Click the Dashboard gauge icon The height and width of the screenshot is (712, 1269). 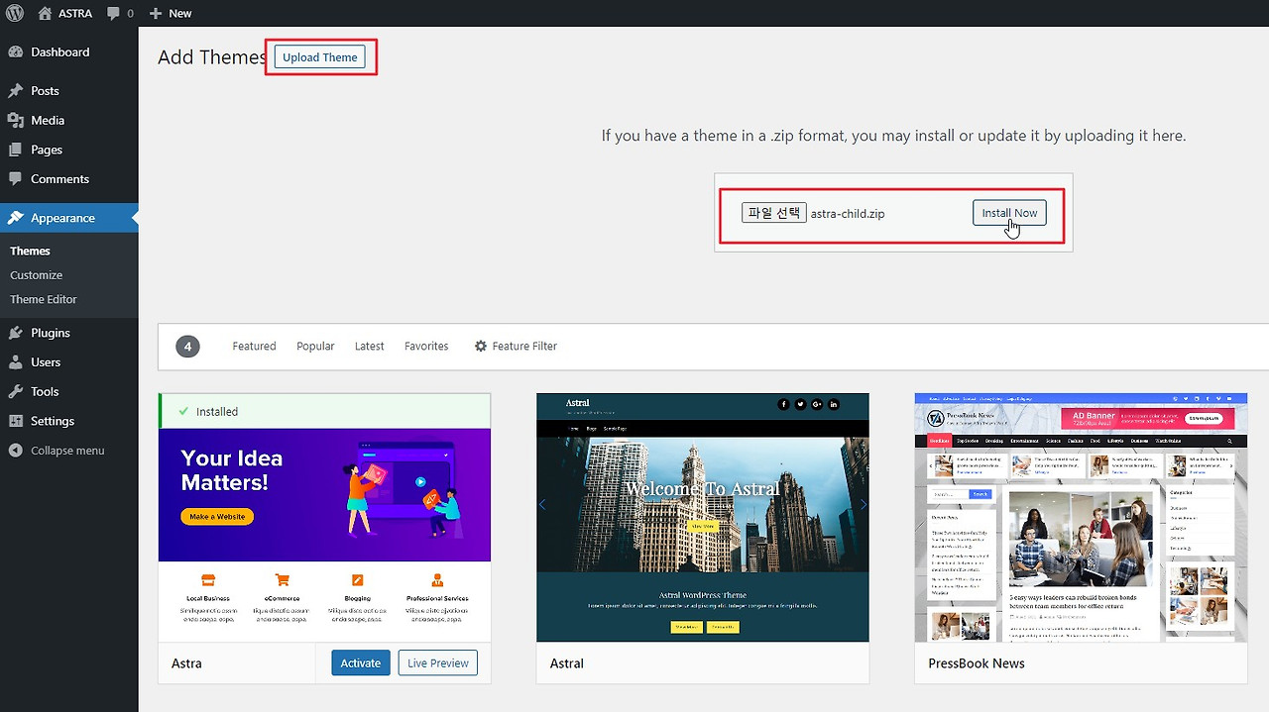[15, 51]
